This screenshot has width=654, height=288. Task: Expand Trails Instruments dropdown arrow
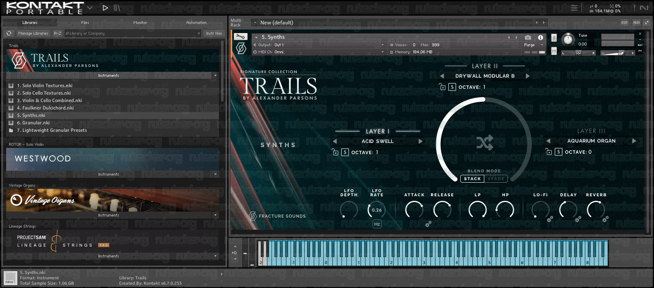pyautogui.click(x=215, y=76)
